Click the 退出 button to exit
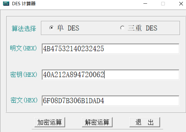186x132 pixels. pos(144,122)
